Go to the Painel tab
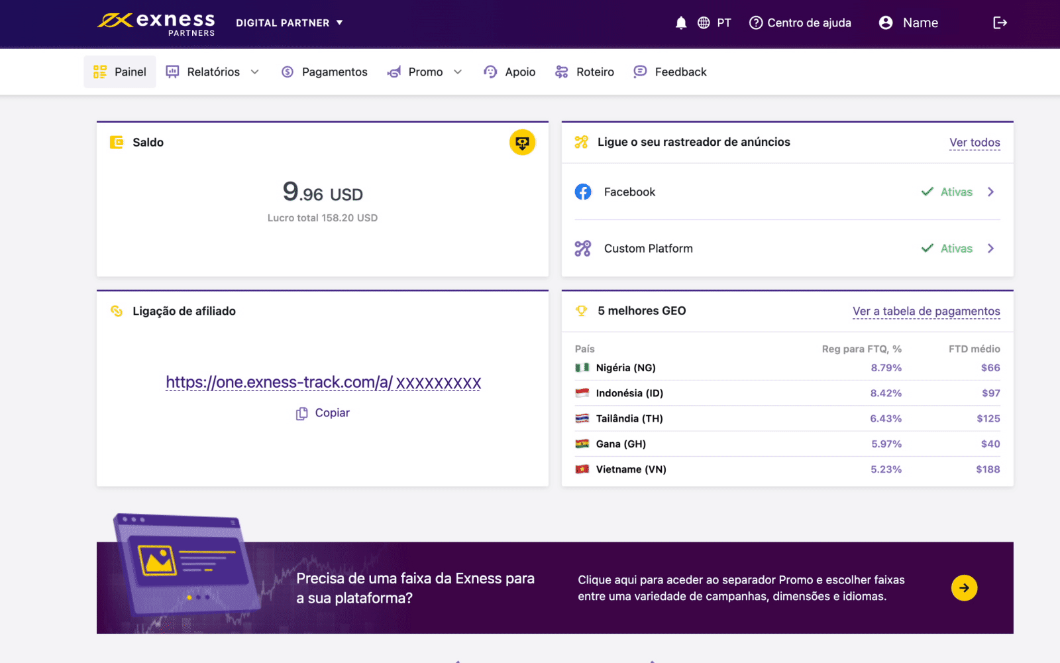The height and width of the screenshot is (663, 1060). click(x=120, y=72)
